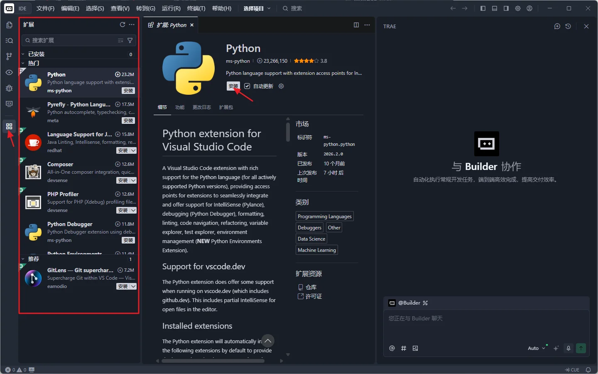
Task: Open the Auto model dropdown
Action: 536,348
